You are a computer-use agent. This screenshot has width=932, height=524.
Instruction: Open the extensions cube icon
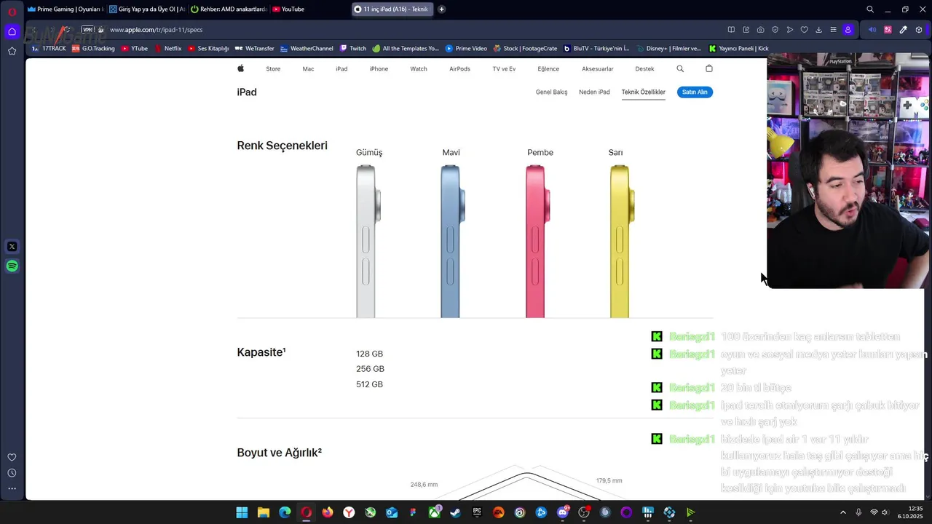tap(919, 30)
